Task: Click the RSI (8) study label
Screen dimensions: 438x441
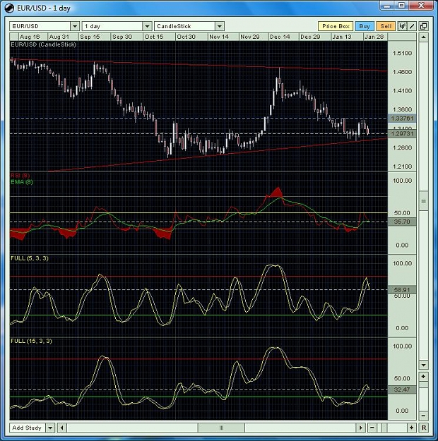Action: tap(20, 176)
